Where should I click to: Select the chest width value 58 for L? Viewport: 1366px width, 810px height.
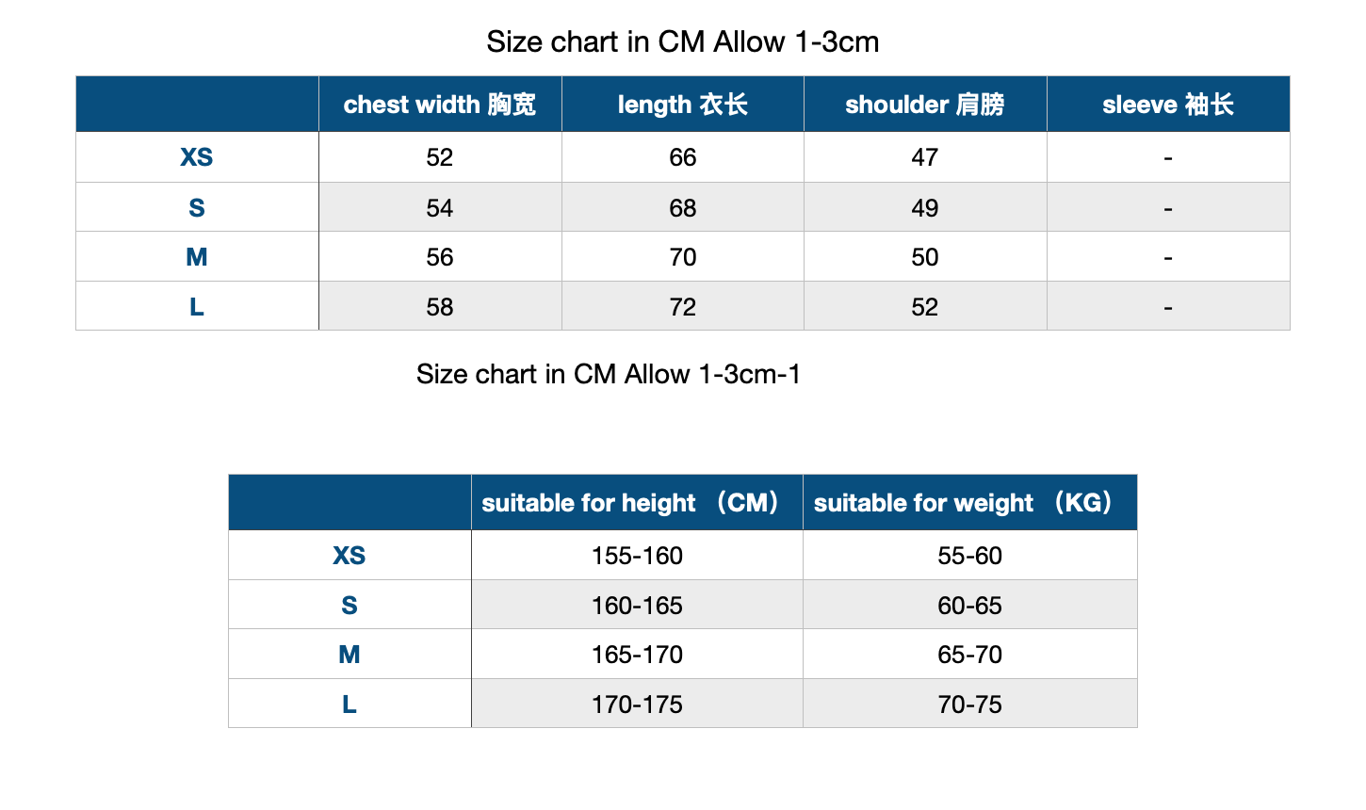pos(440,306)
